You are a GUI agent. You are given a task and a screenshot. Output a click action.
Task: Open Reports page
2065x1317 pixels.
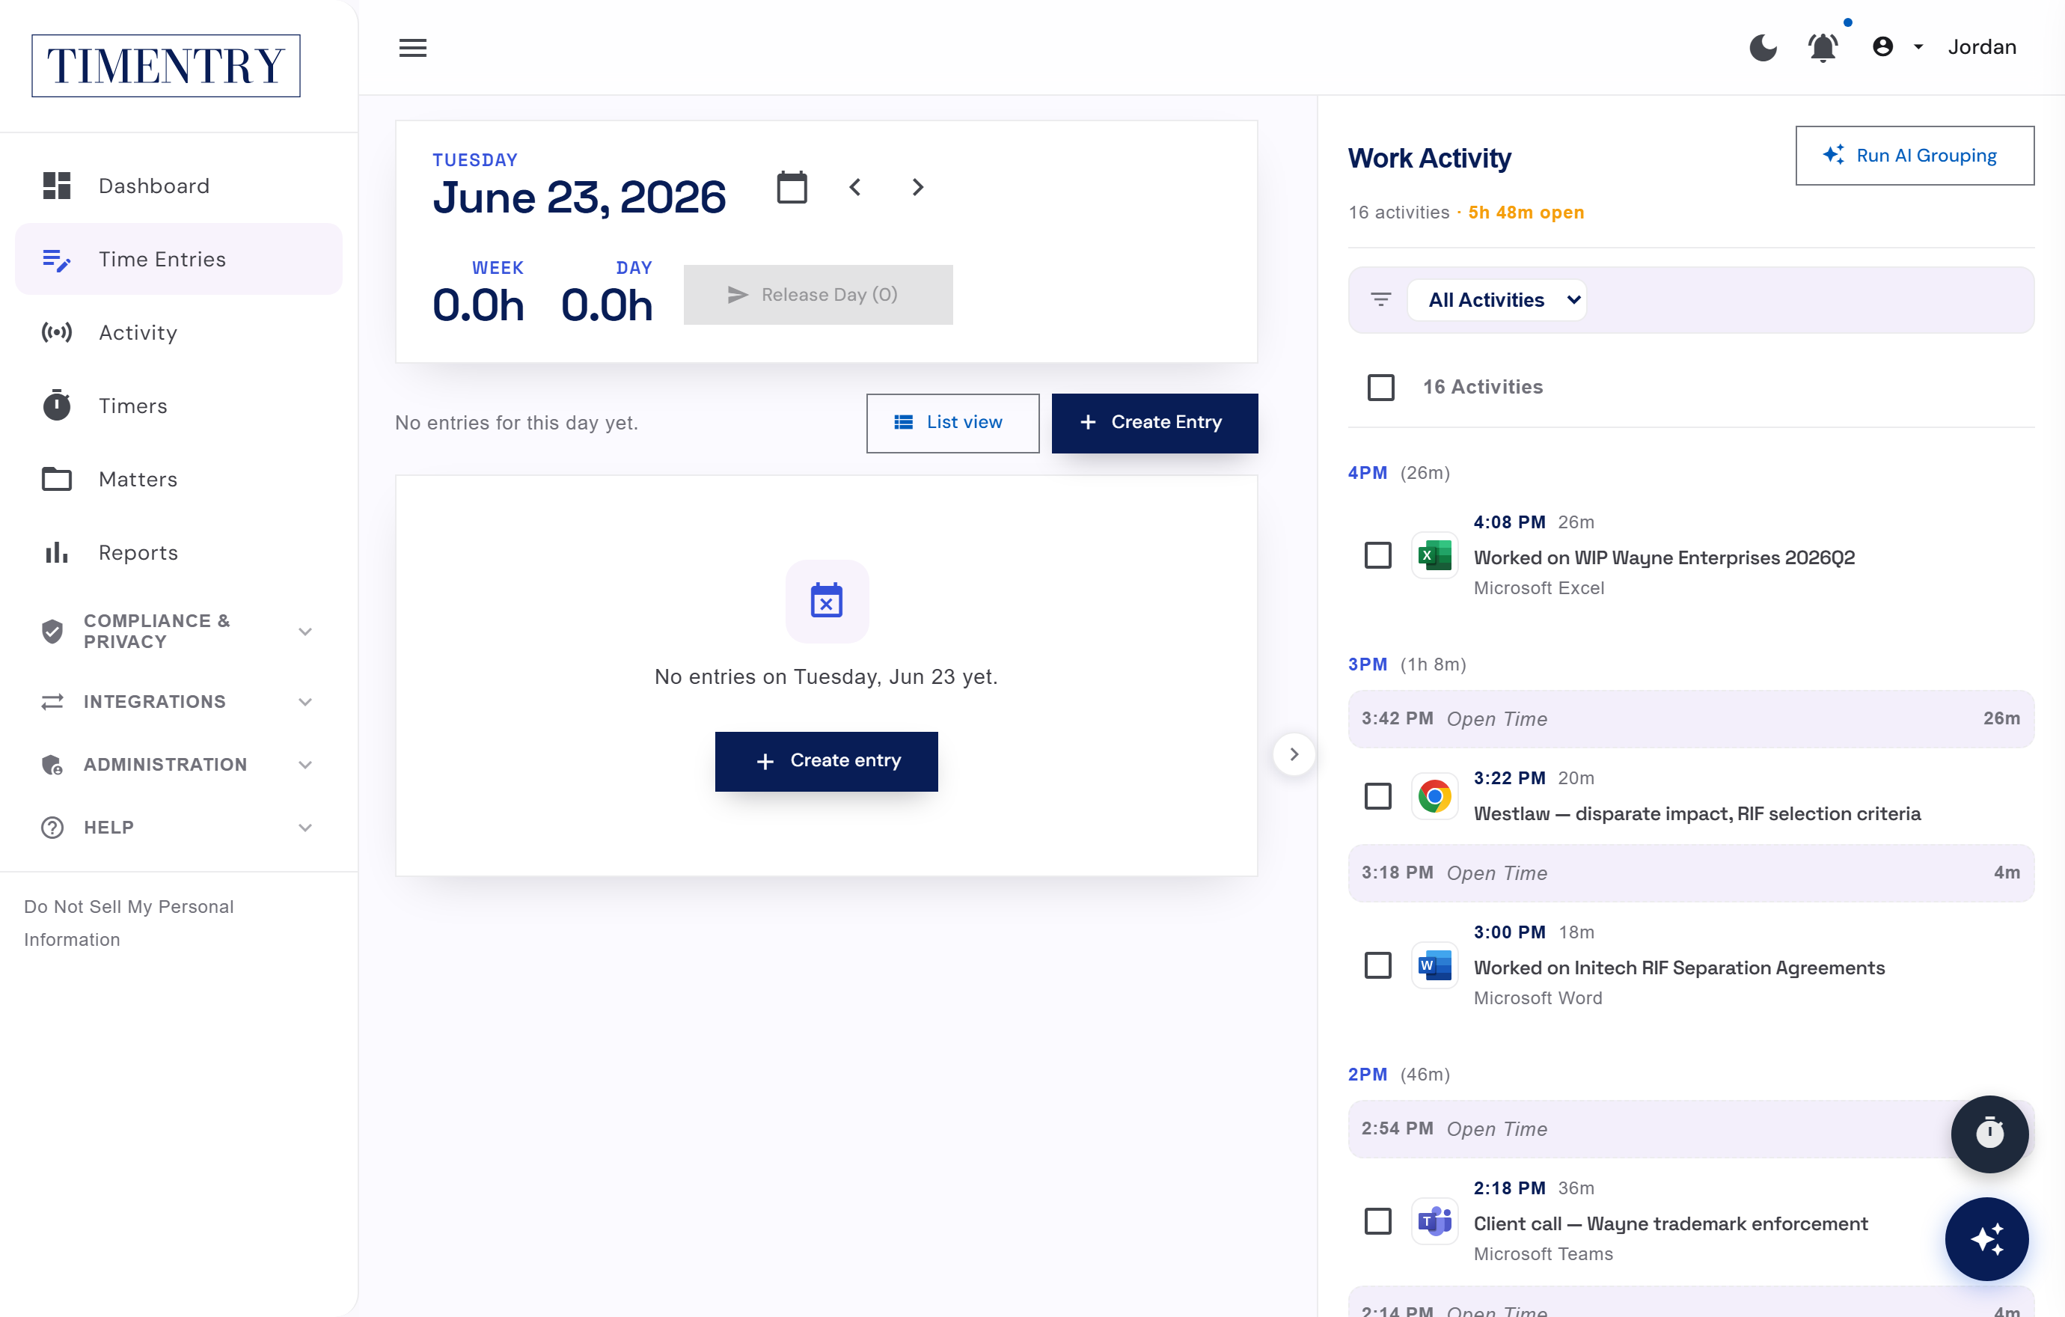pos(178,553)
